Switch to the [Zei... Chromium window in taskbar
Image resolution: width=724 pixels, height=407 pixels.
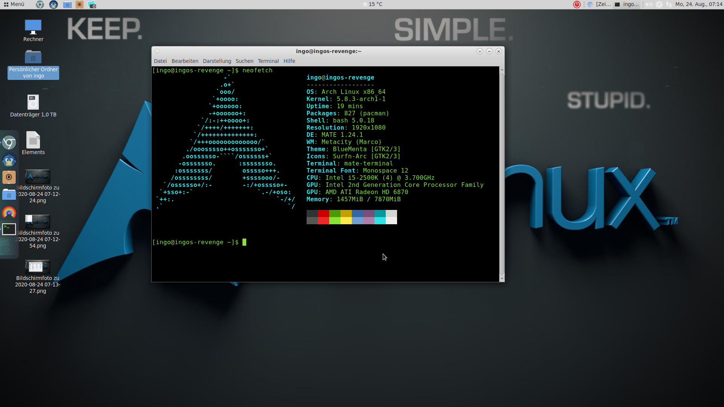point(599,4)
